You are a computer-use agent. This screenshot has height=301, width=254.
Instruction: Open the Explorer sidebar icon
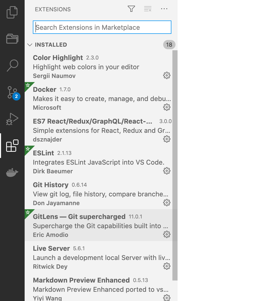point(12,12)
